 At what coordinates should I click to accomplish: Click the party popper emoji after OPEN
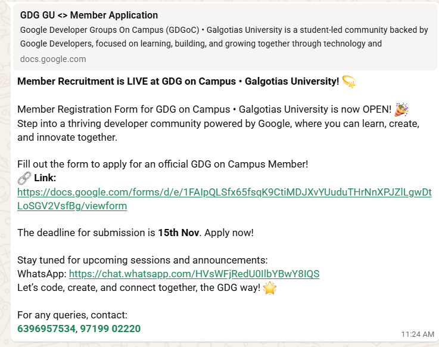(401, 110)
